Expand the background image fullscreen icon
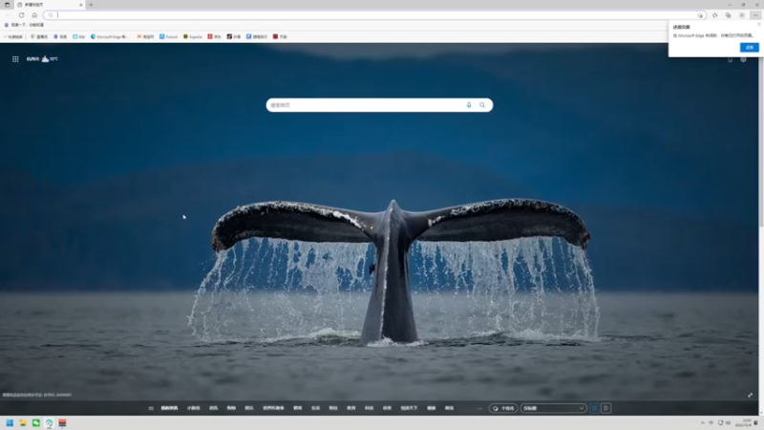The image size is (764, 430). click(x=751, y=395)
